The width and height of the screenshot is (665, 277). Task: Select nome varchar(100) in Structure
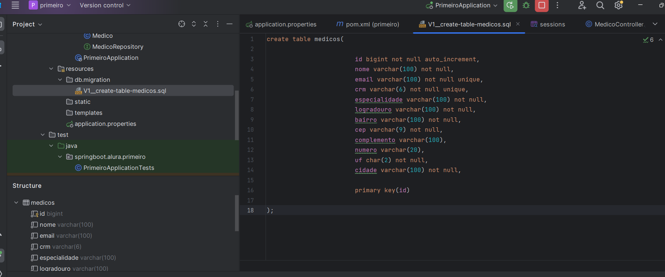pos(62,225)
